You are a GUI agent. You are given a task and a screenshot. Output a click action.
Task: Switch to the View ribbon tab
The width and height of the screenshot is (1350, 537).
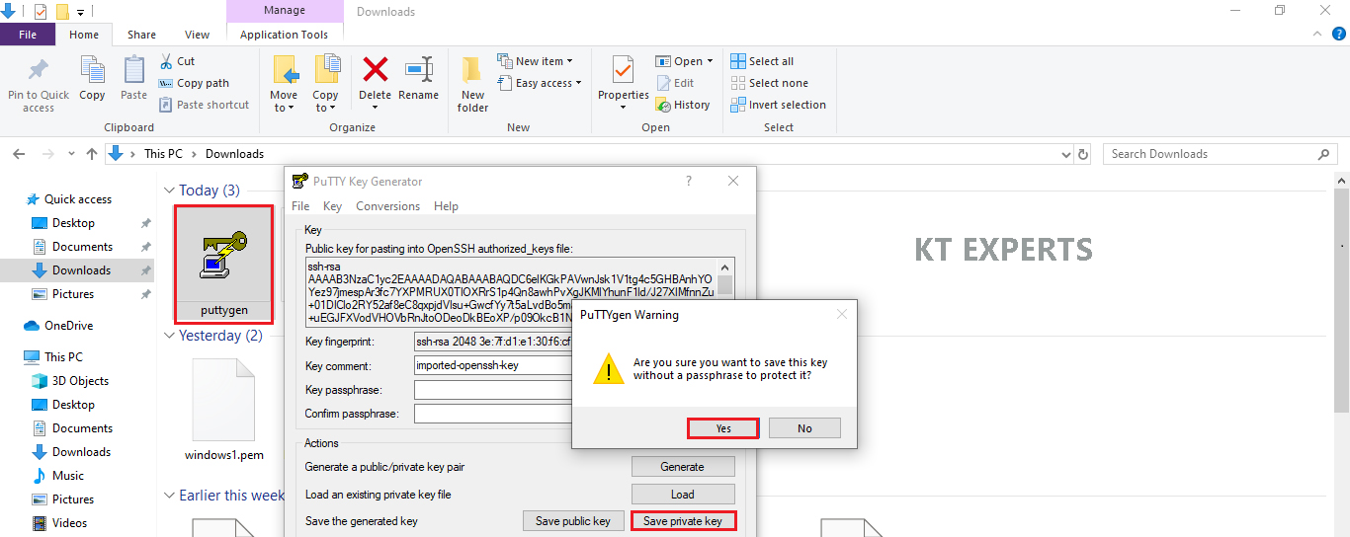click(198, 35)
